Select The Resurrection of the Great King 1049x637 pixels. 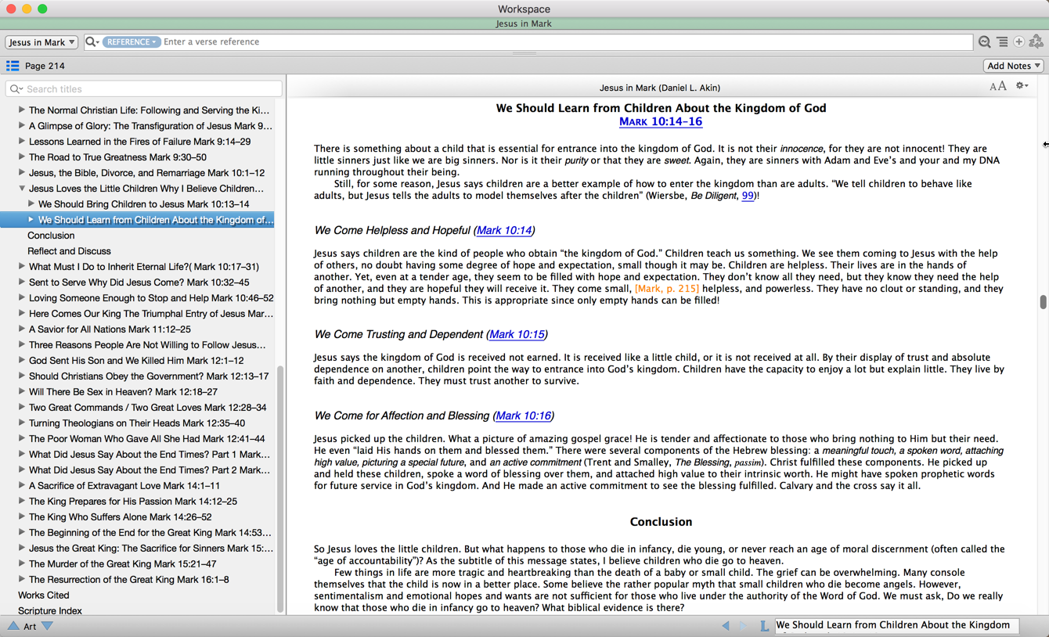[128, 580]
